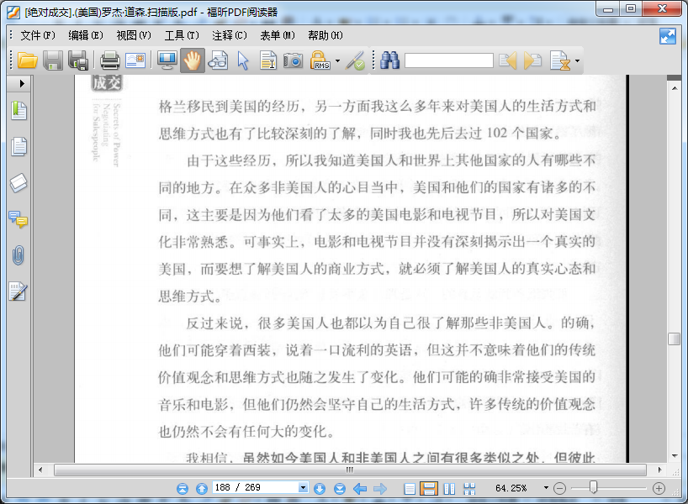
Task: Jump to the first page button
Action: pos(183,488)
